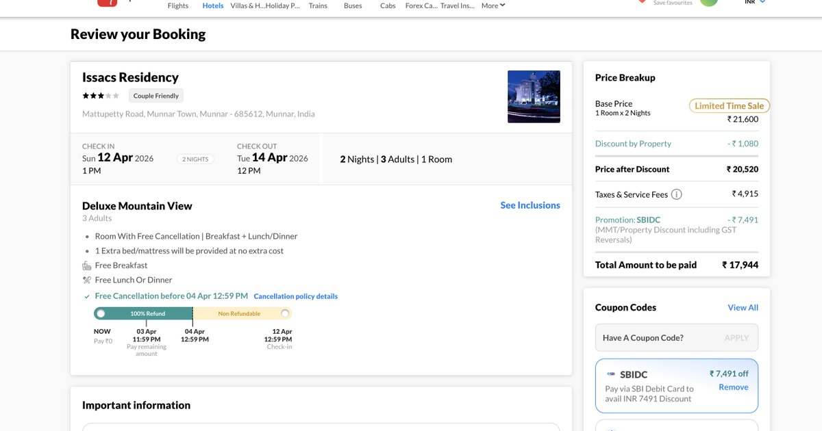The image size is (822, 431).
Task: Click the Free Lunch Or Dinner cutlery icon
Action: point(87,280)
